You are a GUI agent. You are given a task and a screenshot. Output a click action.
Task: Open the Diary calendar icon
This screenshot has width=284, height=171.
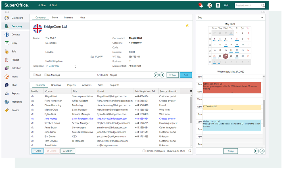click(7, 43)
